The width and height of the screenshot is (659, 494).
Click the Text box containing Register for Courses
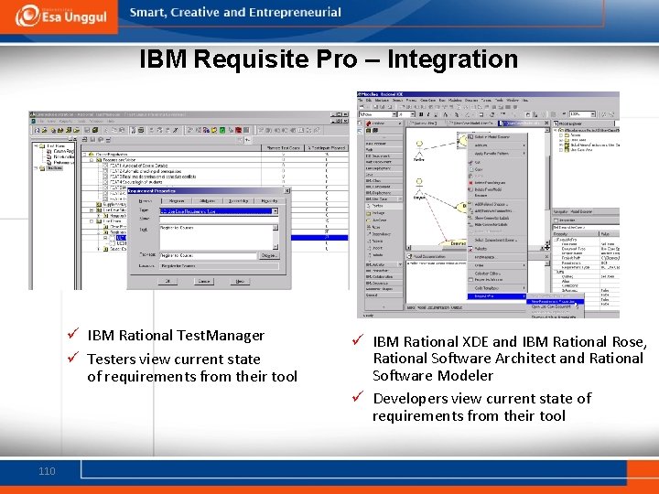216,237
